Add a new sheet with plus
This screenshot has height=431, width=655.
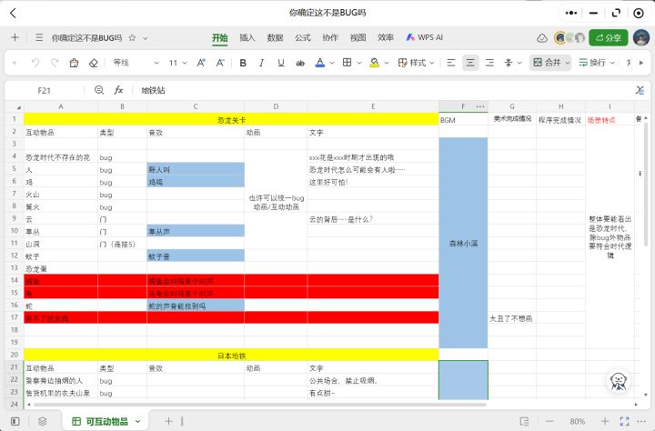tap(168, 421)
